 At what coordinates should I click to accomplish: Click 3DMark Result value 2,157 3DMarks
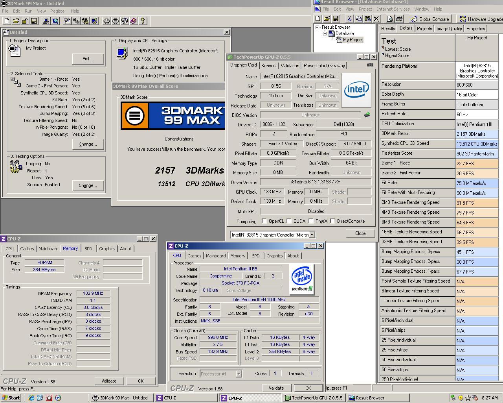click(x=477, y=134)
